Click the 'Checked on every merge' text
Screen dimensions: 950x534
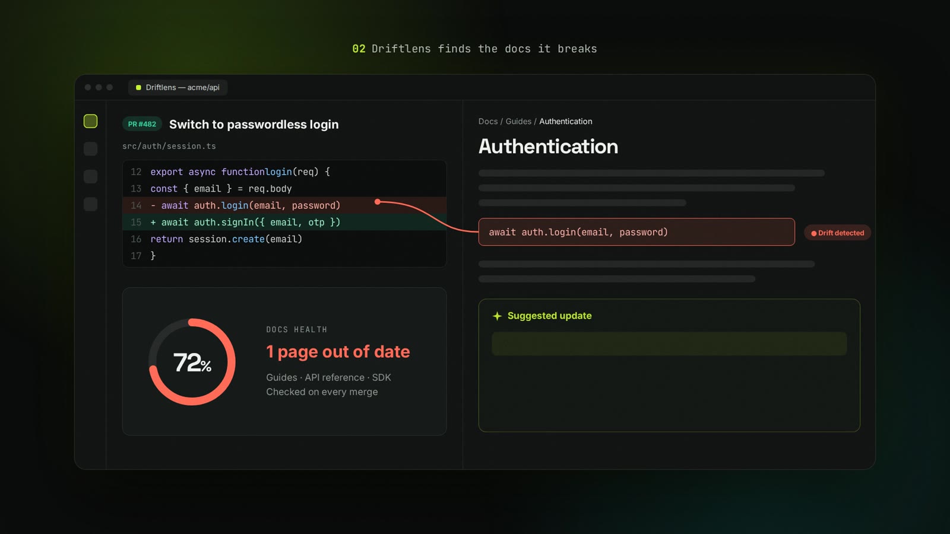(x=322, y=392)
